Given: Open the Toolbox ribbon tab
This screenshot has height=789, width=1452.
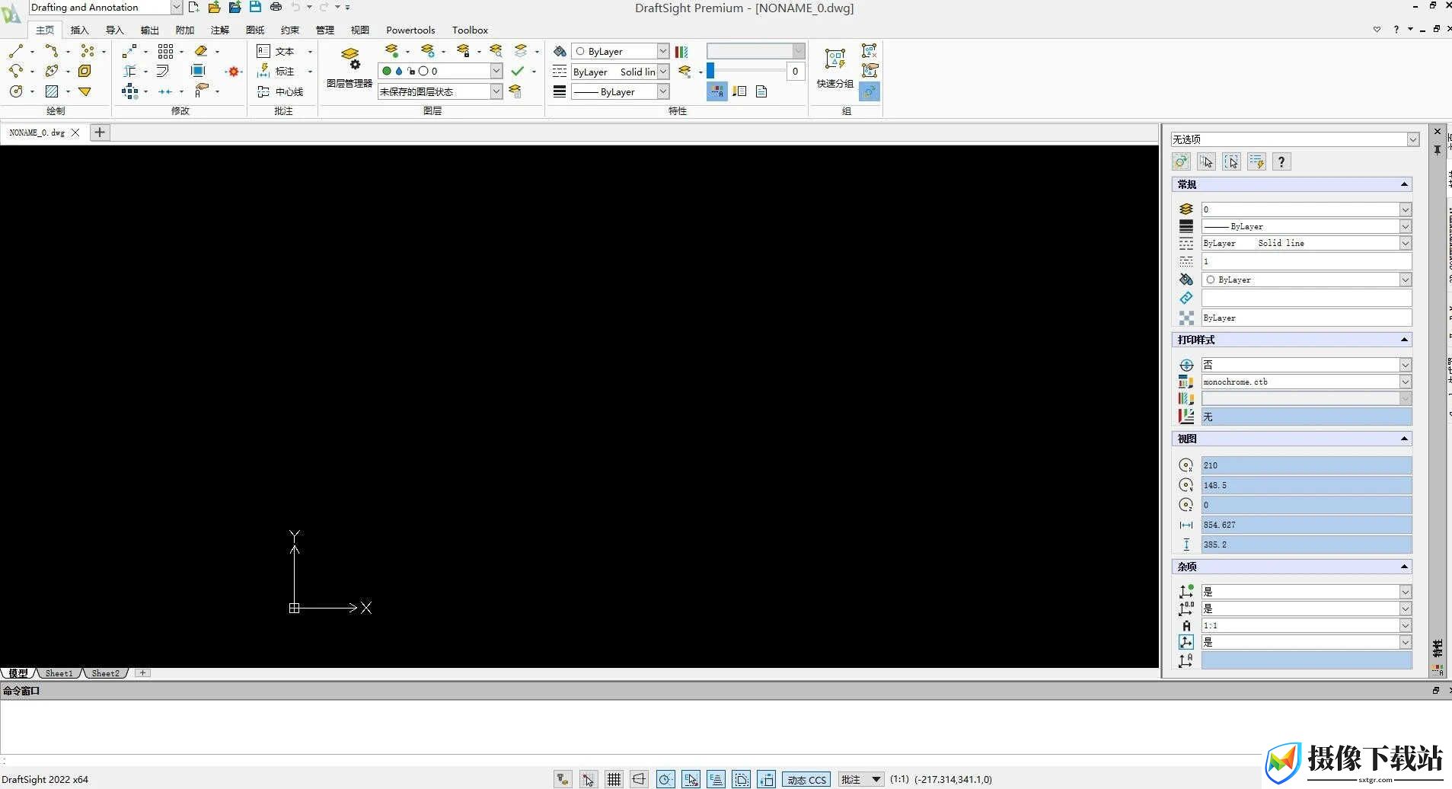Looking at the screenshot, I should pos(470,30).
